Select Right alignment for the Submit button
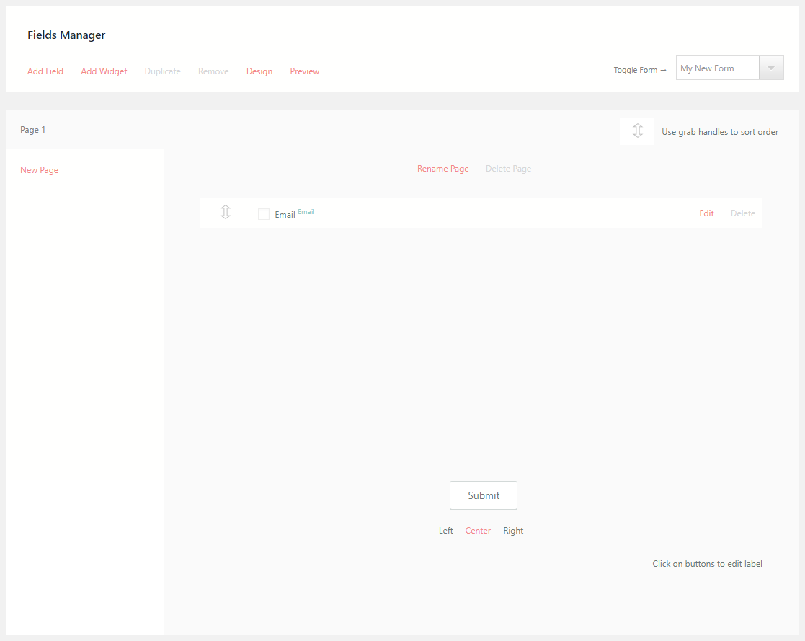This screenshot has height=641, width=805. tap(513, 530)
